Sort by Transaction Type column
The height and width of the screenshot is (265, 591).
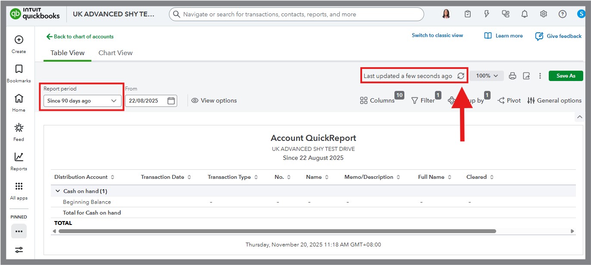pos(233,177)
